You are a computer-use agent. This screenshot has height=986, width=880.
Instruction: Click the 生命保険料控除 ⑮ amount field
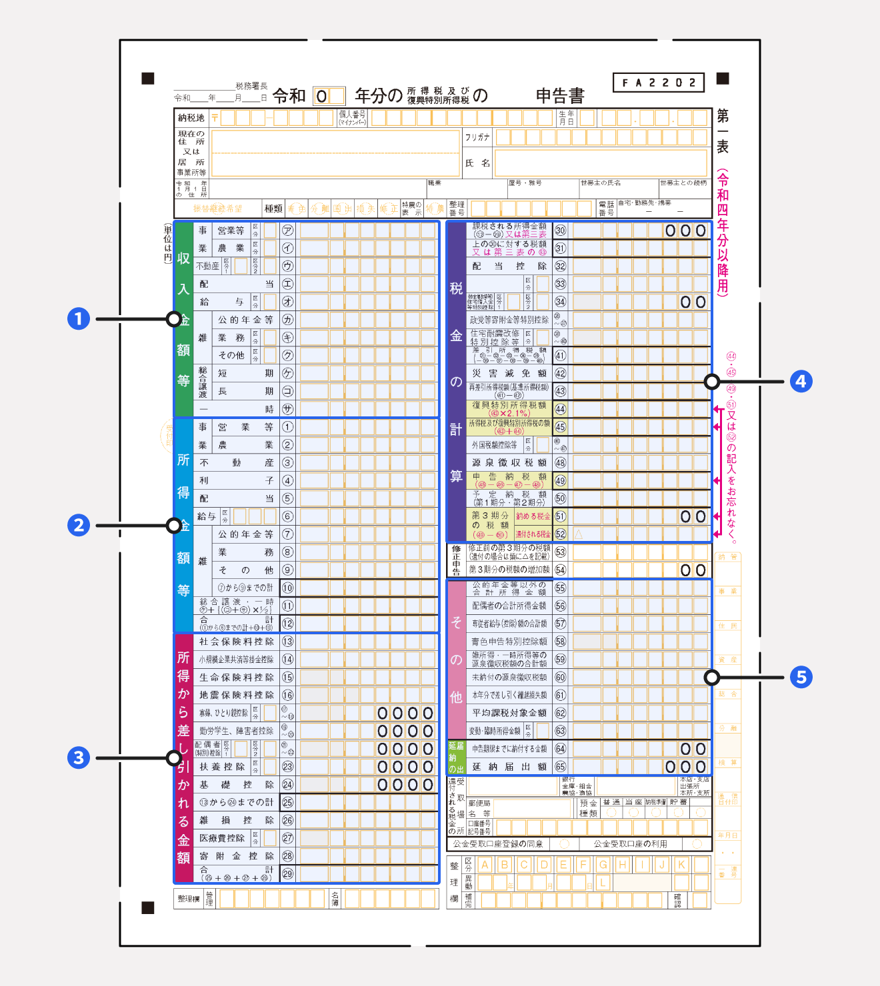pos(369,678)
